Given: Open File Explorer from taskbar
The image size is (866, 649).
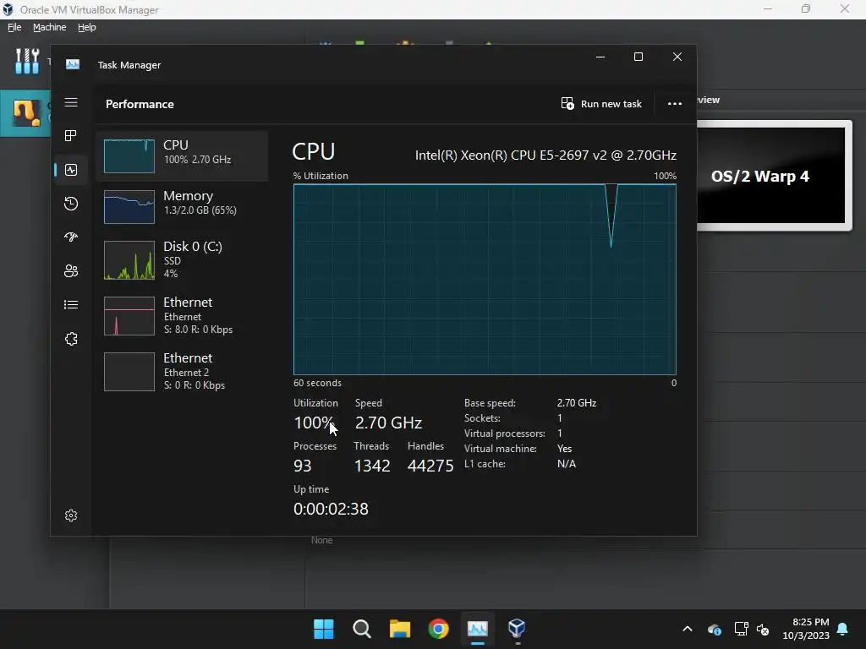Looking at the screenshot, I should pyautogui.click(x=400, y=629).
